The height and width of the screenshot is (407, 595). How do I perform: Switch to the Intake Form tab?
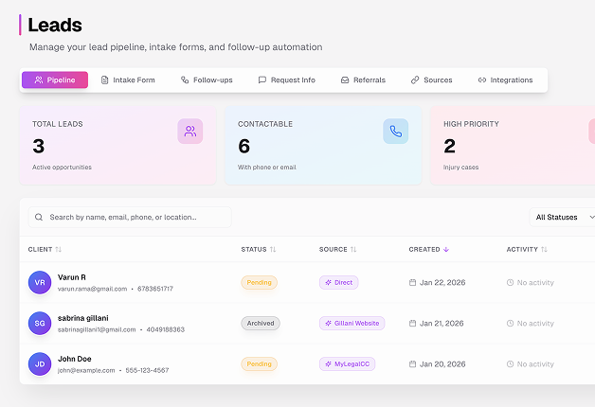pos(128,80)
